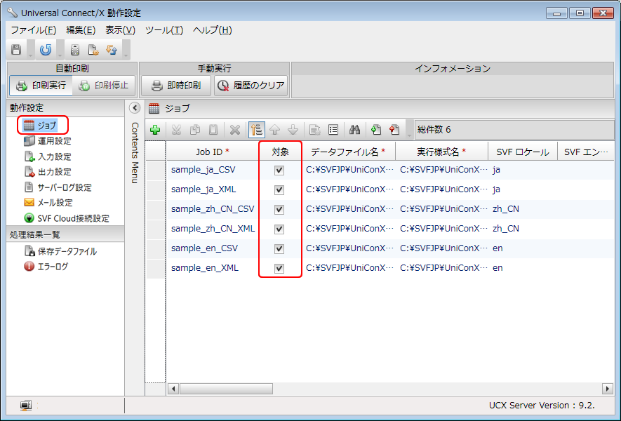Viewport: 621px width, 421px height.
Task: Click the 実行様式名 column header
Action: click(x=441, y=152)
